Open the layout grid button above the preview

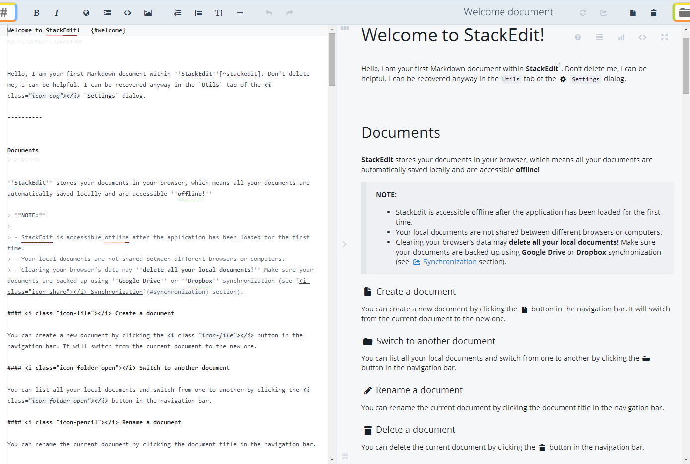pos(345,28)
